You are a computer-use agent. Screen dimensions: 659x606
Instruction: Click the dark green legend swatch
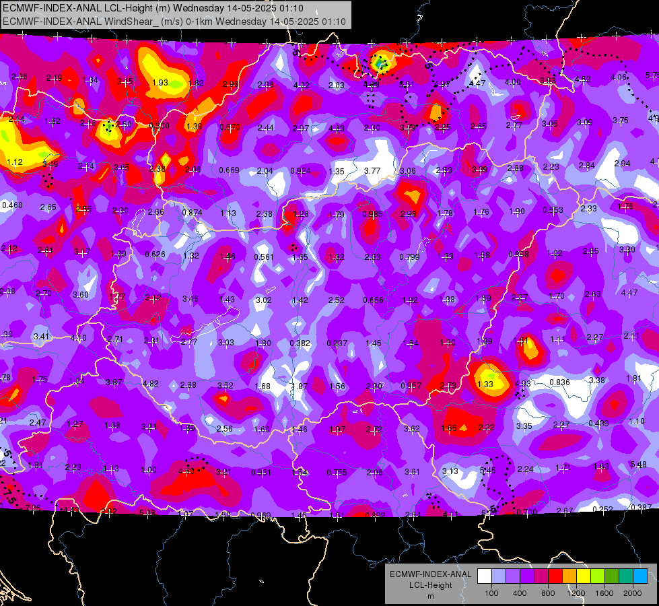click(x=612, y=576)
